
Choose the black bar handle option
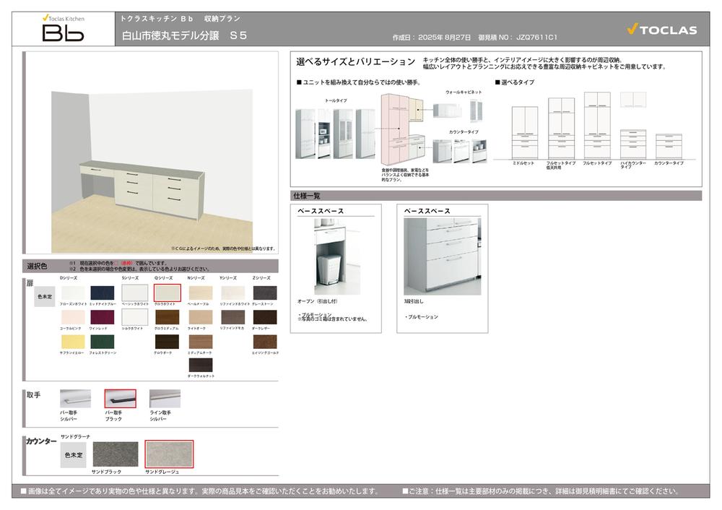point(120,398)
